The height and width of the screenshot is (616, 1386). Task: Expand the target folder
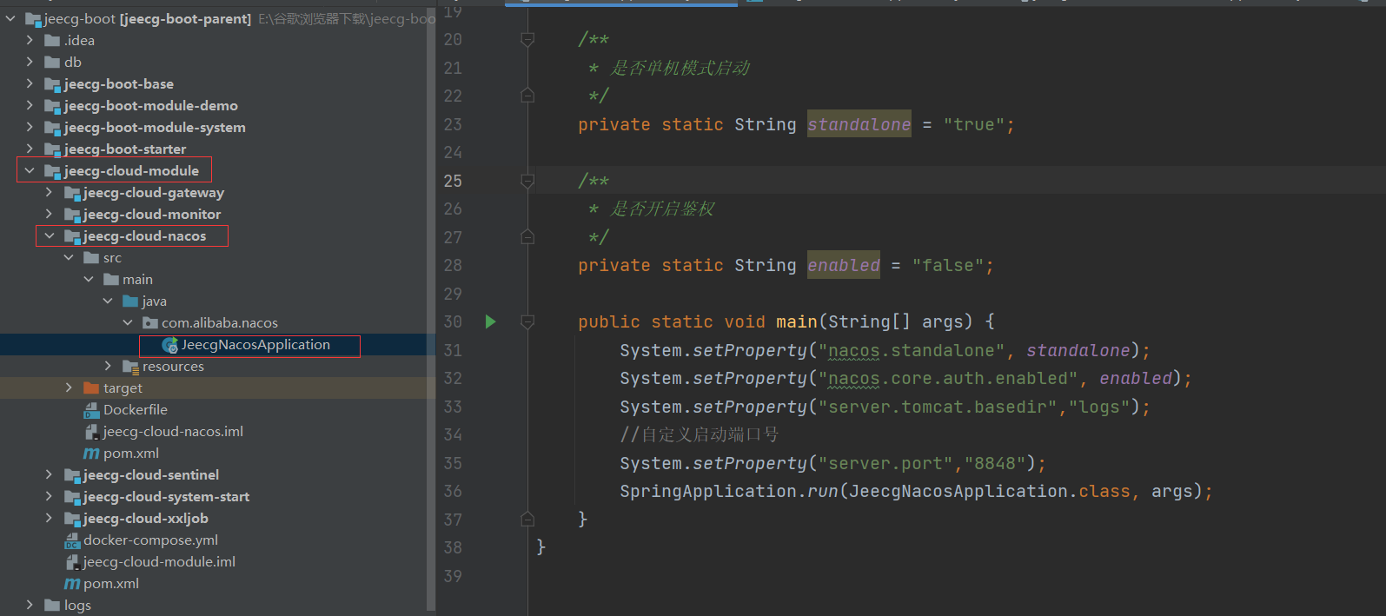tap(69, 387)
